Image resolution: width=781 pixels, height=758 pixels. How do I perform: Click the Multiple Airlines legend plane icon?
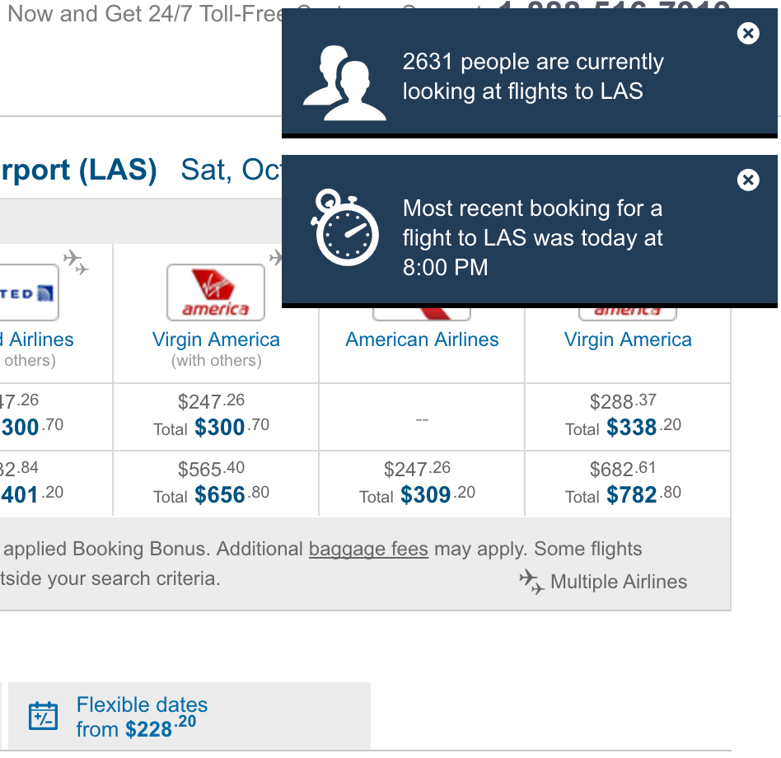(x=531, y=583)
